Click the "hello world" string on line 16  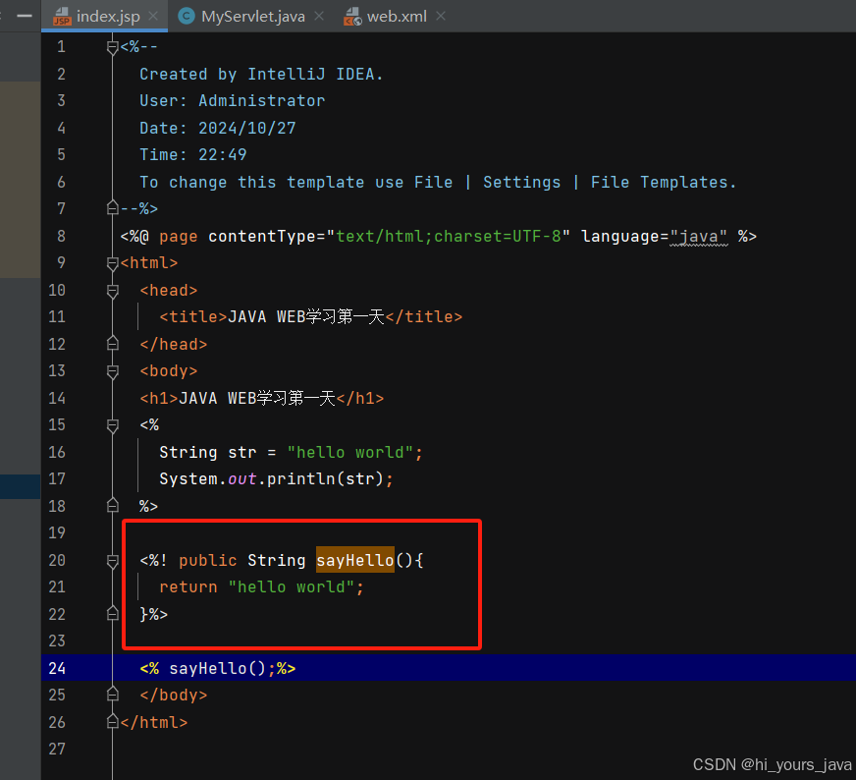(350, 452)
